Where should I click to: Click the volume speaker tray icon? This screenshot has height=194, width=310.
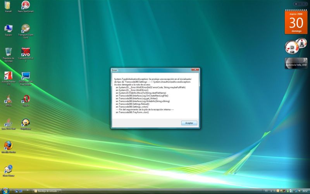click(x=299, y=191)
